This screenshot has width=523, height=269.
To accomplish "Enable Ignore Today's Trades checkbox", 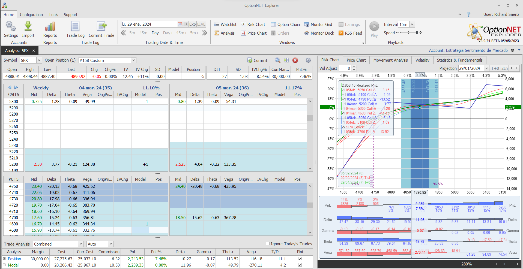I will (268, 244).
